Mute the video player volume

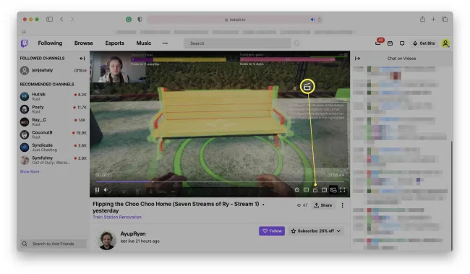(x=106, y=190)
